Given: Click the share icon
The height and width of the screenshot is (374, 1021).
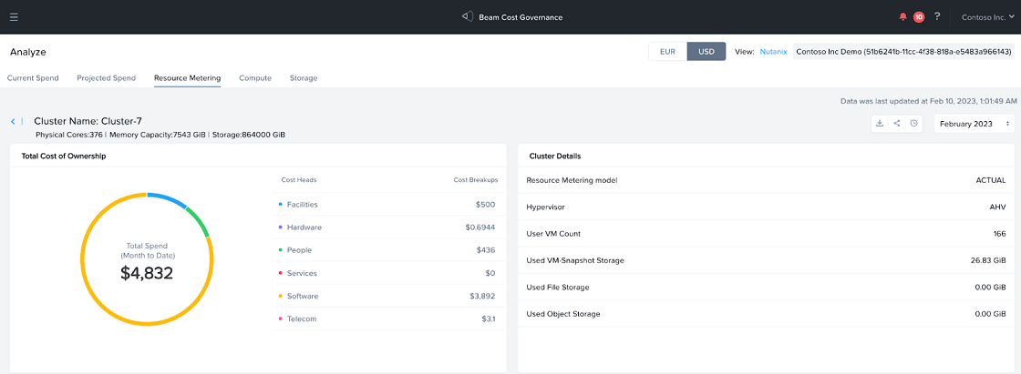Looking at the screenshot, I should pos(897,124).
